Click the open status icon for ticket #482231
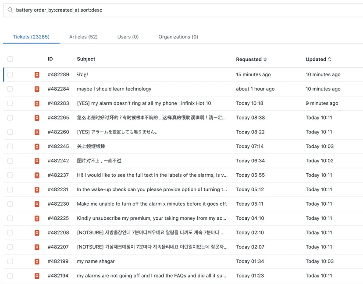363x284 pixels. (x=37, y=189)
